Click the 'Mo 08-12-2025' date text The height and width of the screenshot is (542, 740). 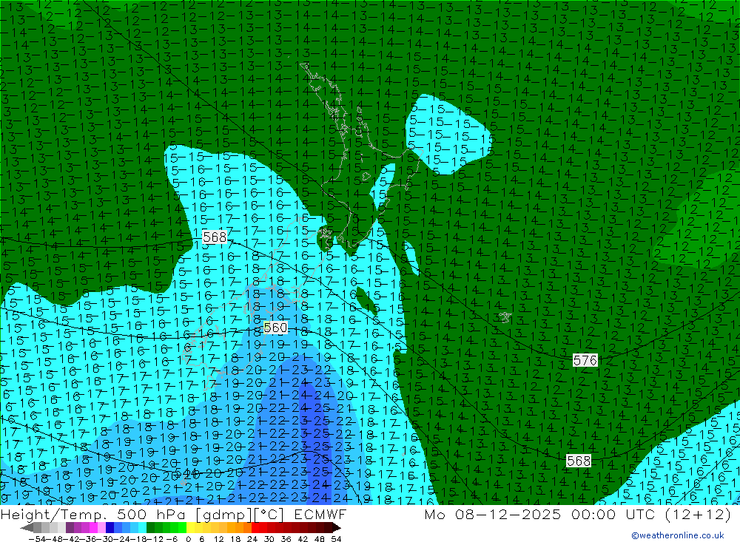(493, 514)
